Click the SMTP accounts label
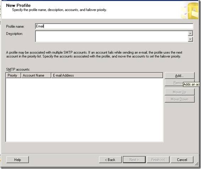 pyautogui.click(x=18, y=69)
